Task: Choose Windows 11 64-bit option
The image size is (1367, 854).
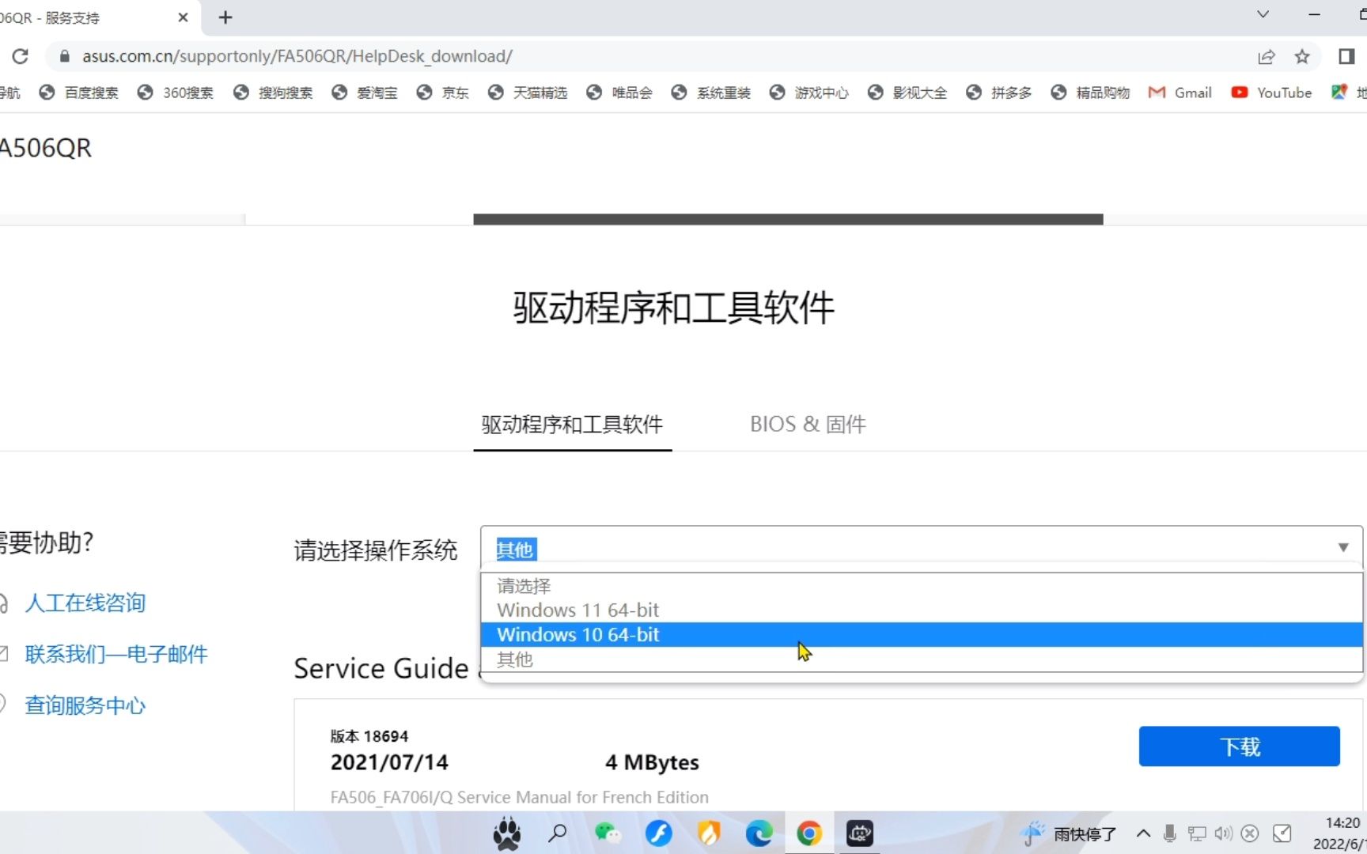Action: pyautogui.click(x=922, y=610)
